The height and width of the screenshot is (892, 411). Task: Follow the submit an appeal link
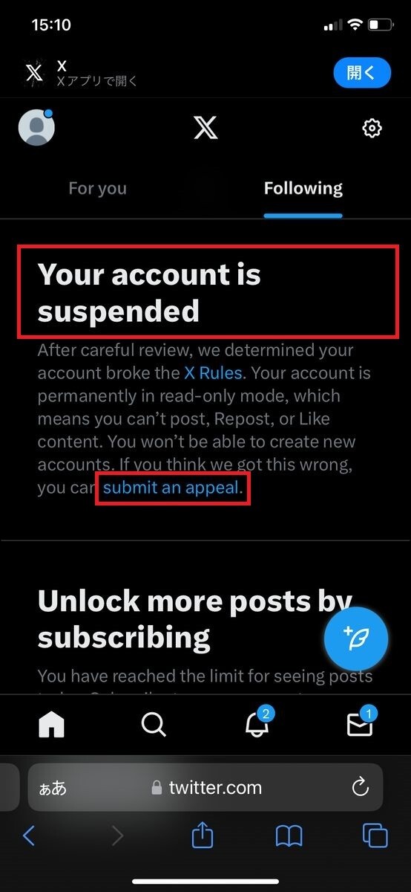pyautogui.click(x=171, y=488)
